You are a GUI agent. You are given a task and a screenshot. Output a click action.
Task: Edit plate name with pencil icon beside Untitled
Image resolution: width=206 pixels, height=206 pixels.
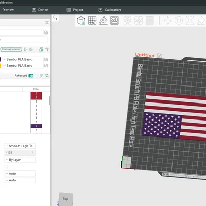(x=160, y=56)
